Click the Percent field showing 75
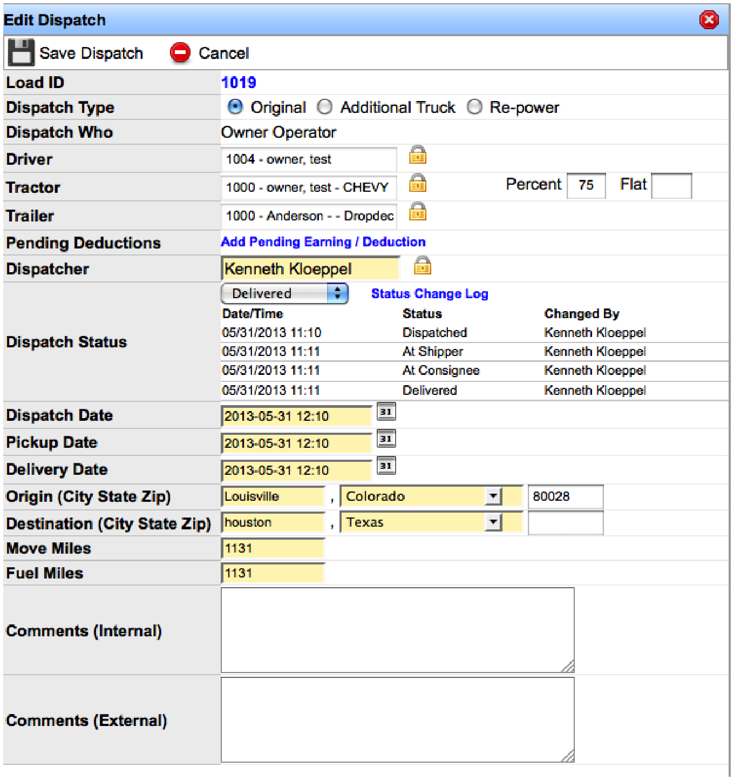The image size is (734, 780). tap(586, 185)
